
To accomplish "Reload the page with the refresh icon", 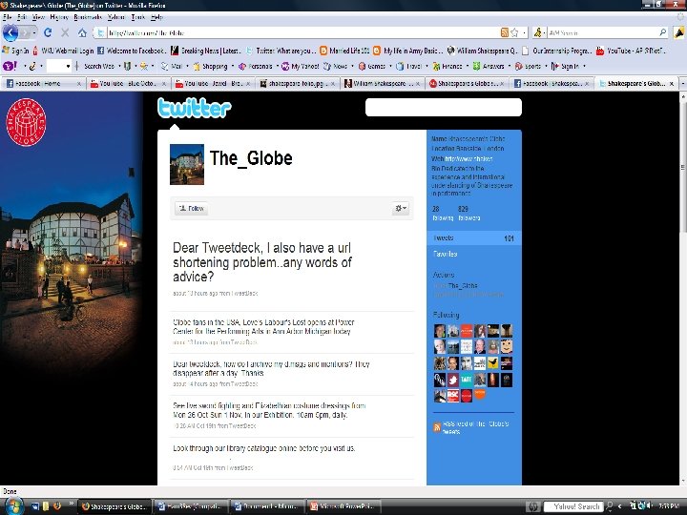I will click(x=48, y=32).
